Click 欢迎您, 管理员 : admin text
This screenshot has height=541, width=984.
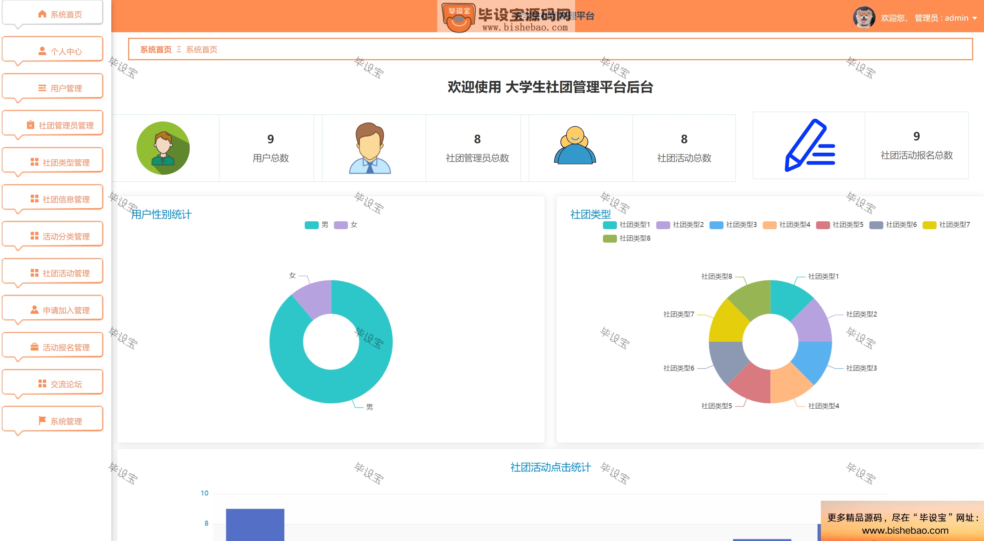click(x=924, y=18)
